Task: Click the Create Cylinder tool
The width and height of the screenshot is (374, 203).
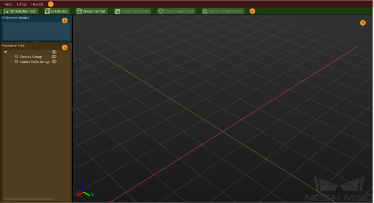Action: pyautogui.click(x=91, y=11)
